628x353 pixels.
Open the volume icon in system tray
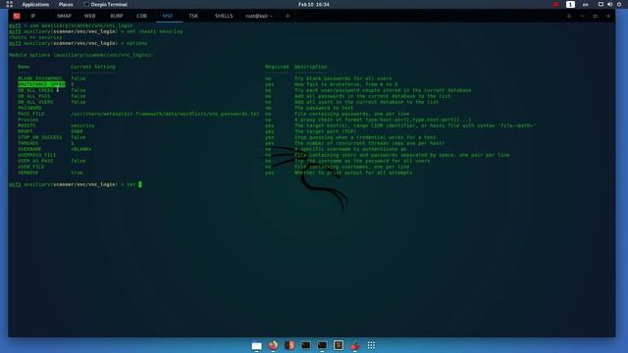609,4
